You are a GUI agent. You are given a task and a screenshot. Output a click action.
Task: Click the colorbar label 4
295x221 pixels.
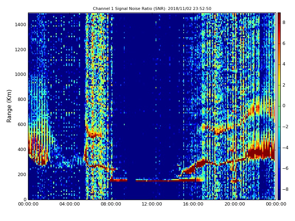[284, 64]
